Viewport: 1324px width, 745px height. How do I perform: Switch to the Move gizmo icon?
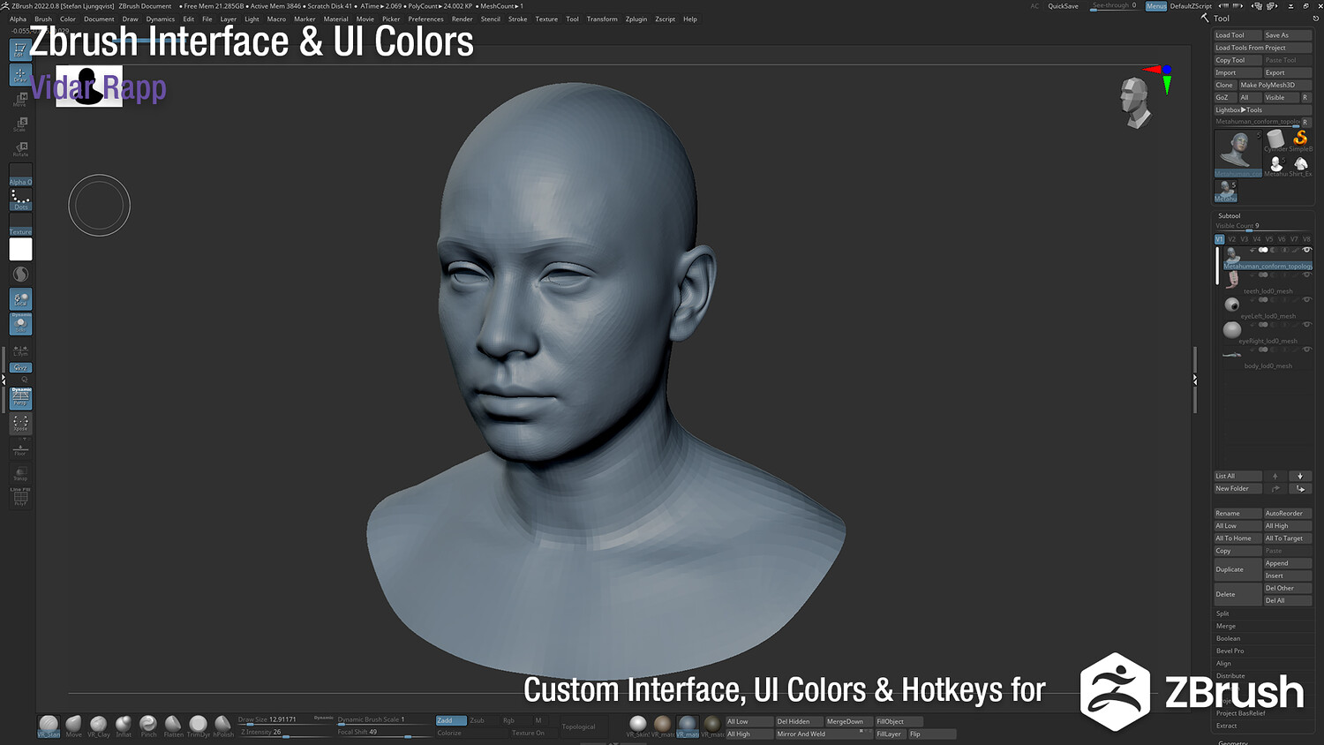click(20, 100)
